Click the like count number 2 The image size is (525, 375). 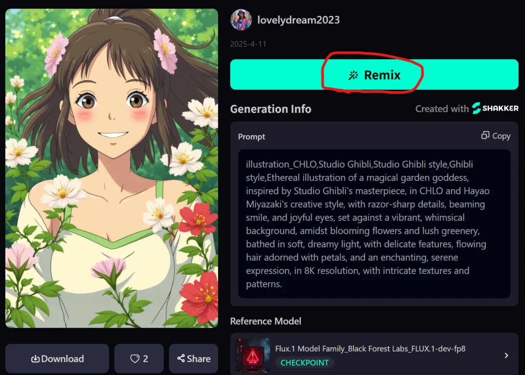coord(145,359)
